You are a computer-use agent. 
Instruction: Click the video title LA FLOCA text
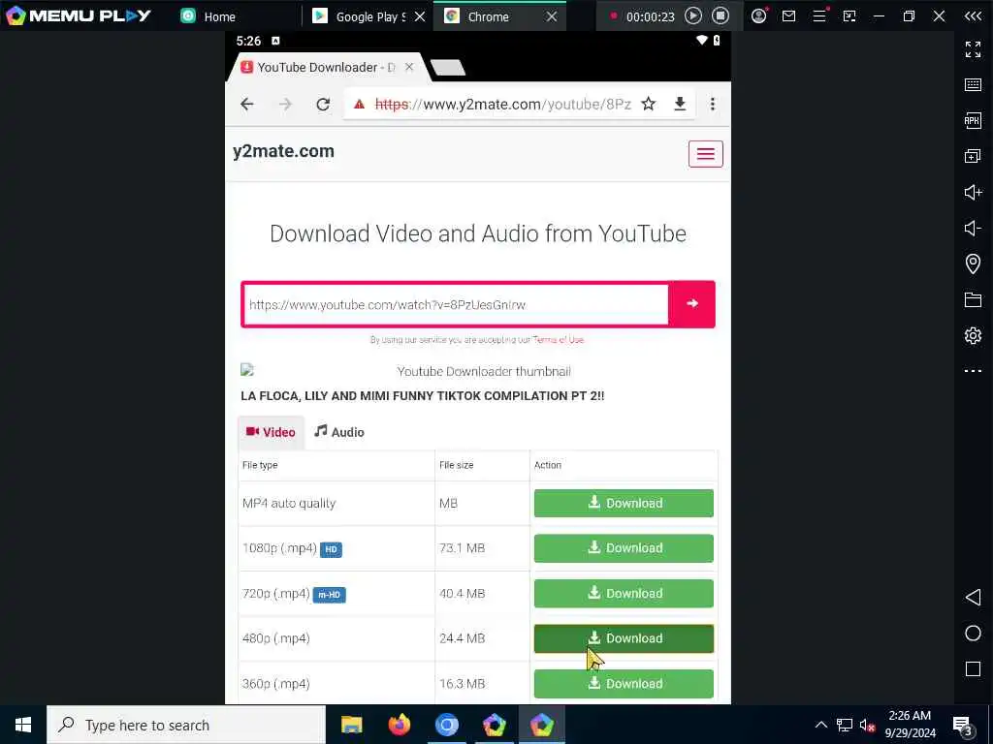tap(423, 396)
